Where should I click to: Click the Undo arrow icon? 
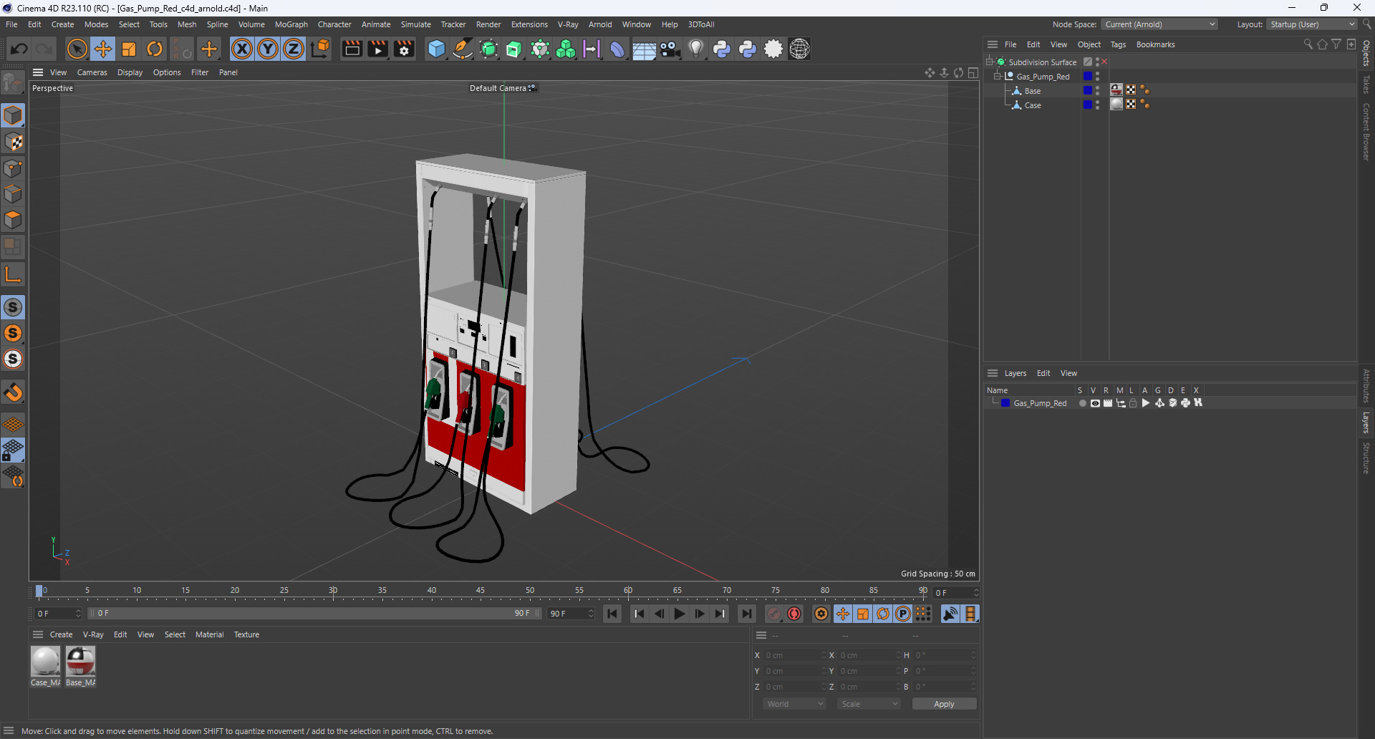tap(19, 49)
